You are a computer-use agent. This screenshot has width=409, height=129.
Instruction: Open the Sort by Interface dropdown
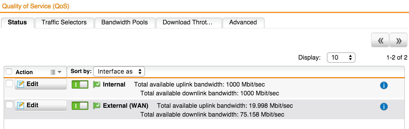coord(119,71)
